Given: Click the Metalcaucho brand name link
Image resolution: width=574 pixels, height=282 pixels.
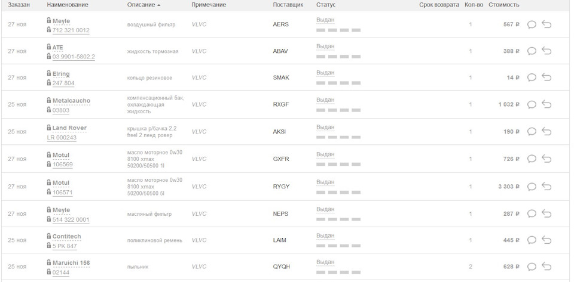Looking at the screenshot, I should 71,101.
